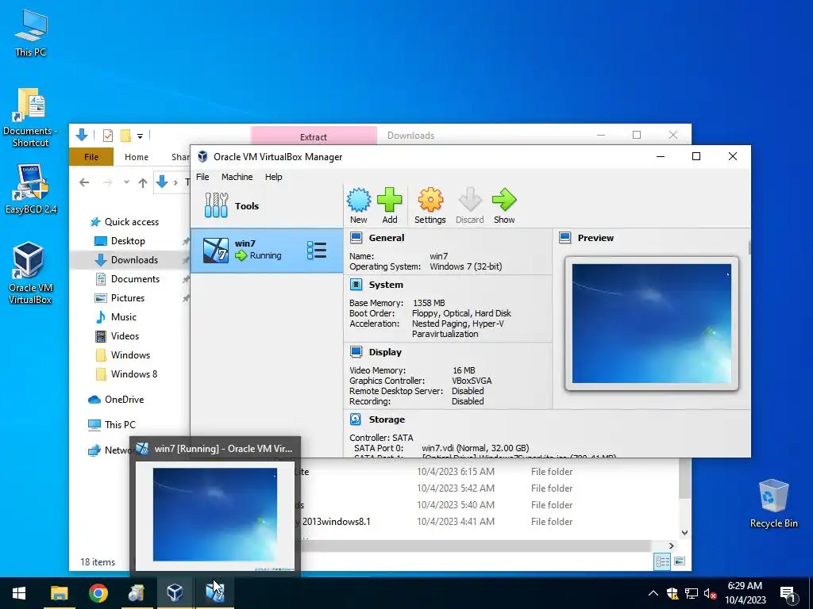
Task: Select the Recycle Bin desktop icon
Action: click(x=773, y=504)
